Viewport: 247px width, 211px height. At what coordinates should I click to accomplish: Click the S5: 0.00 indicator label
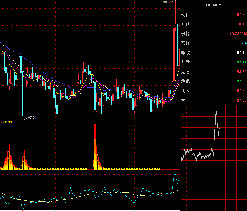click(6, 122)
